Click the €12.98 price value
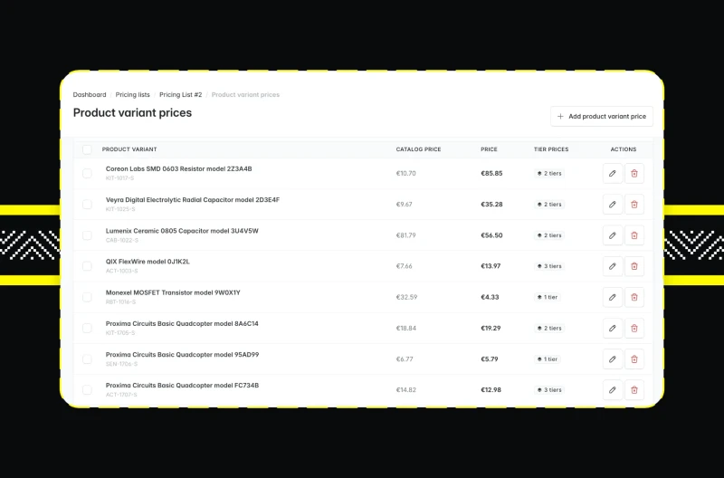 coord(491,390)
